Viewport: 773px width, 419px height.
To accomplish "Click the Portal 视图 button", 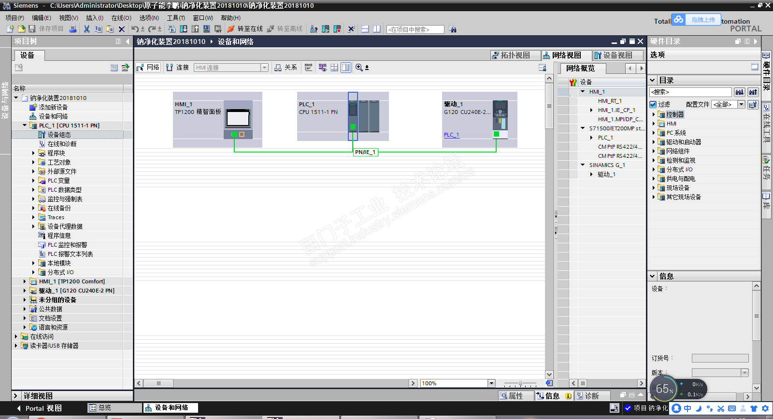I will click(39, 408).
